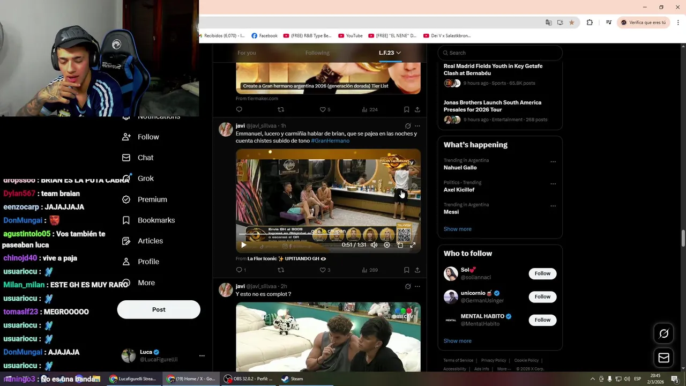This screenshot has height=386, width=686.
Task: Click the Articles document icon in sidebar
Action: point(126,241)
